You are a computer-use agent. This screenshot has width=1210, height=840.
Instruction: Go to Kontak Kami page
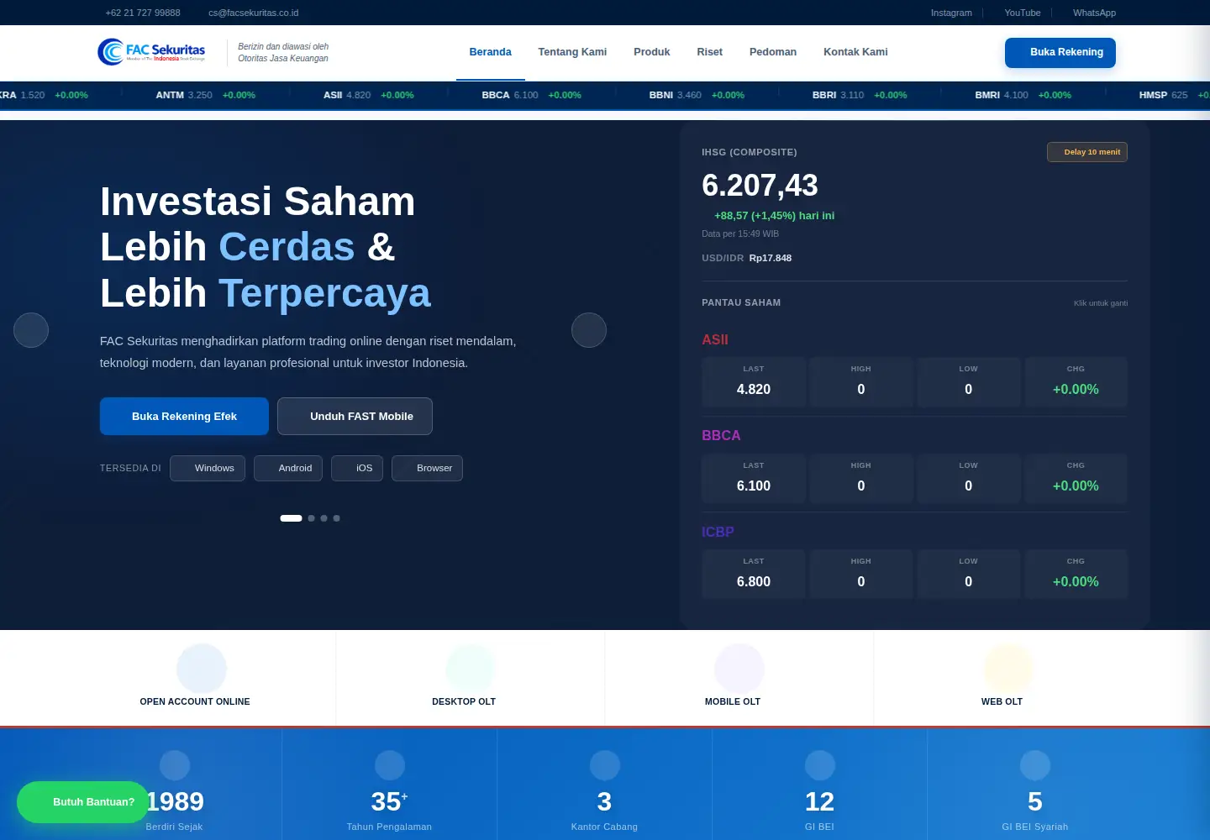(855, 52)
